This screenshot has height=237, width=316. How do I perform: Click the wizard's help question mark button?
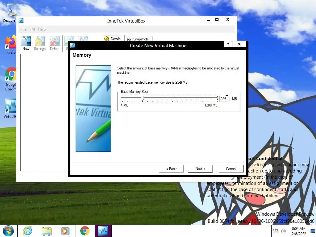(x=228, y=44)
